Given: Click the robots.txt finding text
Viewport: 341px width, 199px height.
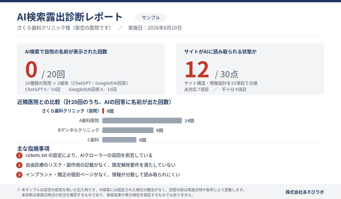Looking at the screenshot, I should 89,156.
